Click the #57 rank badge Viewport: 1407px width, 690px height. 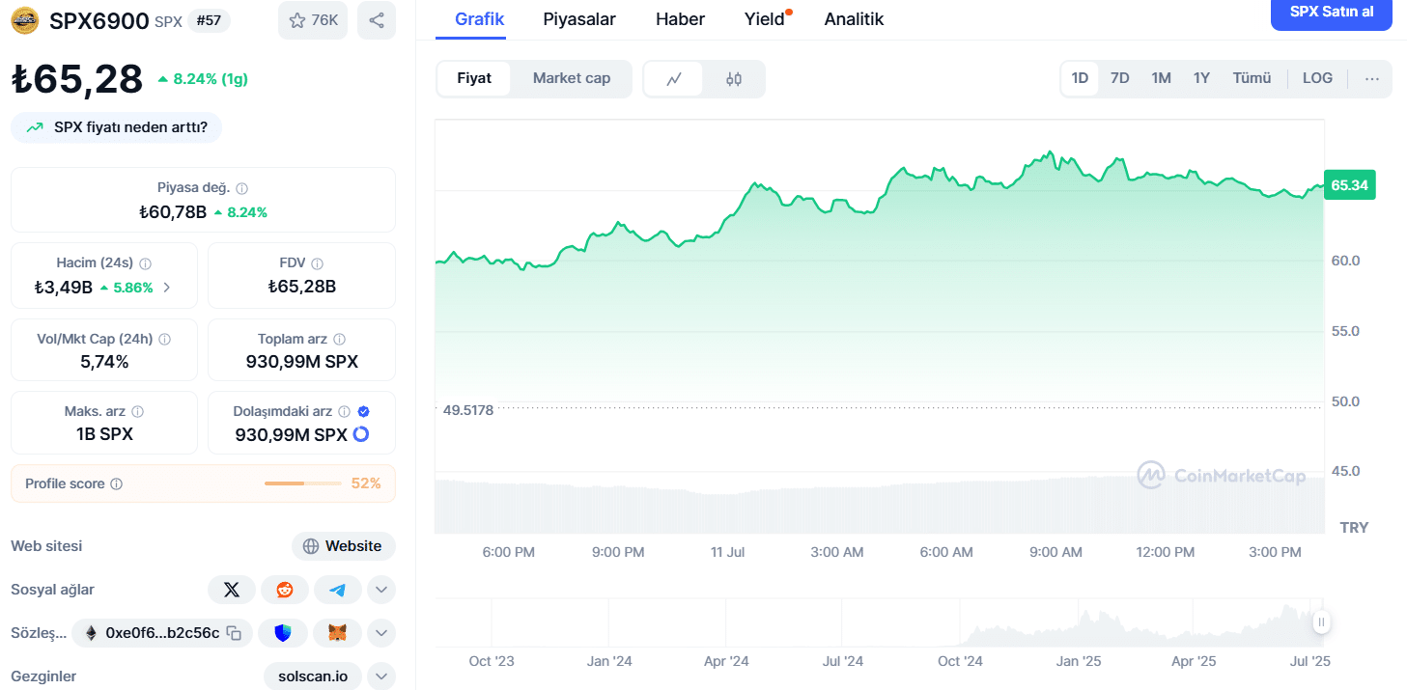pos(208,20)
